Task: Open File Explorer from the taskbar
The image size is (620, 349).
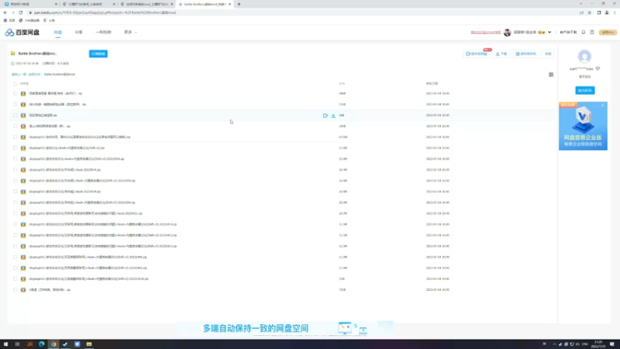Action: click(x=89, y=344)
